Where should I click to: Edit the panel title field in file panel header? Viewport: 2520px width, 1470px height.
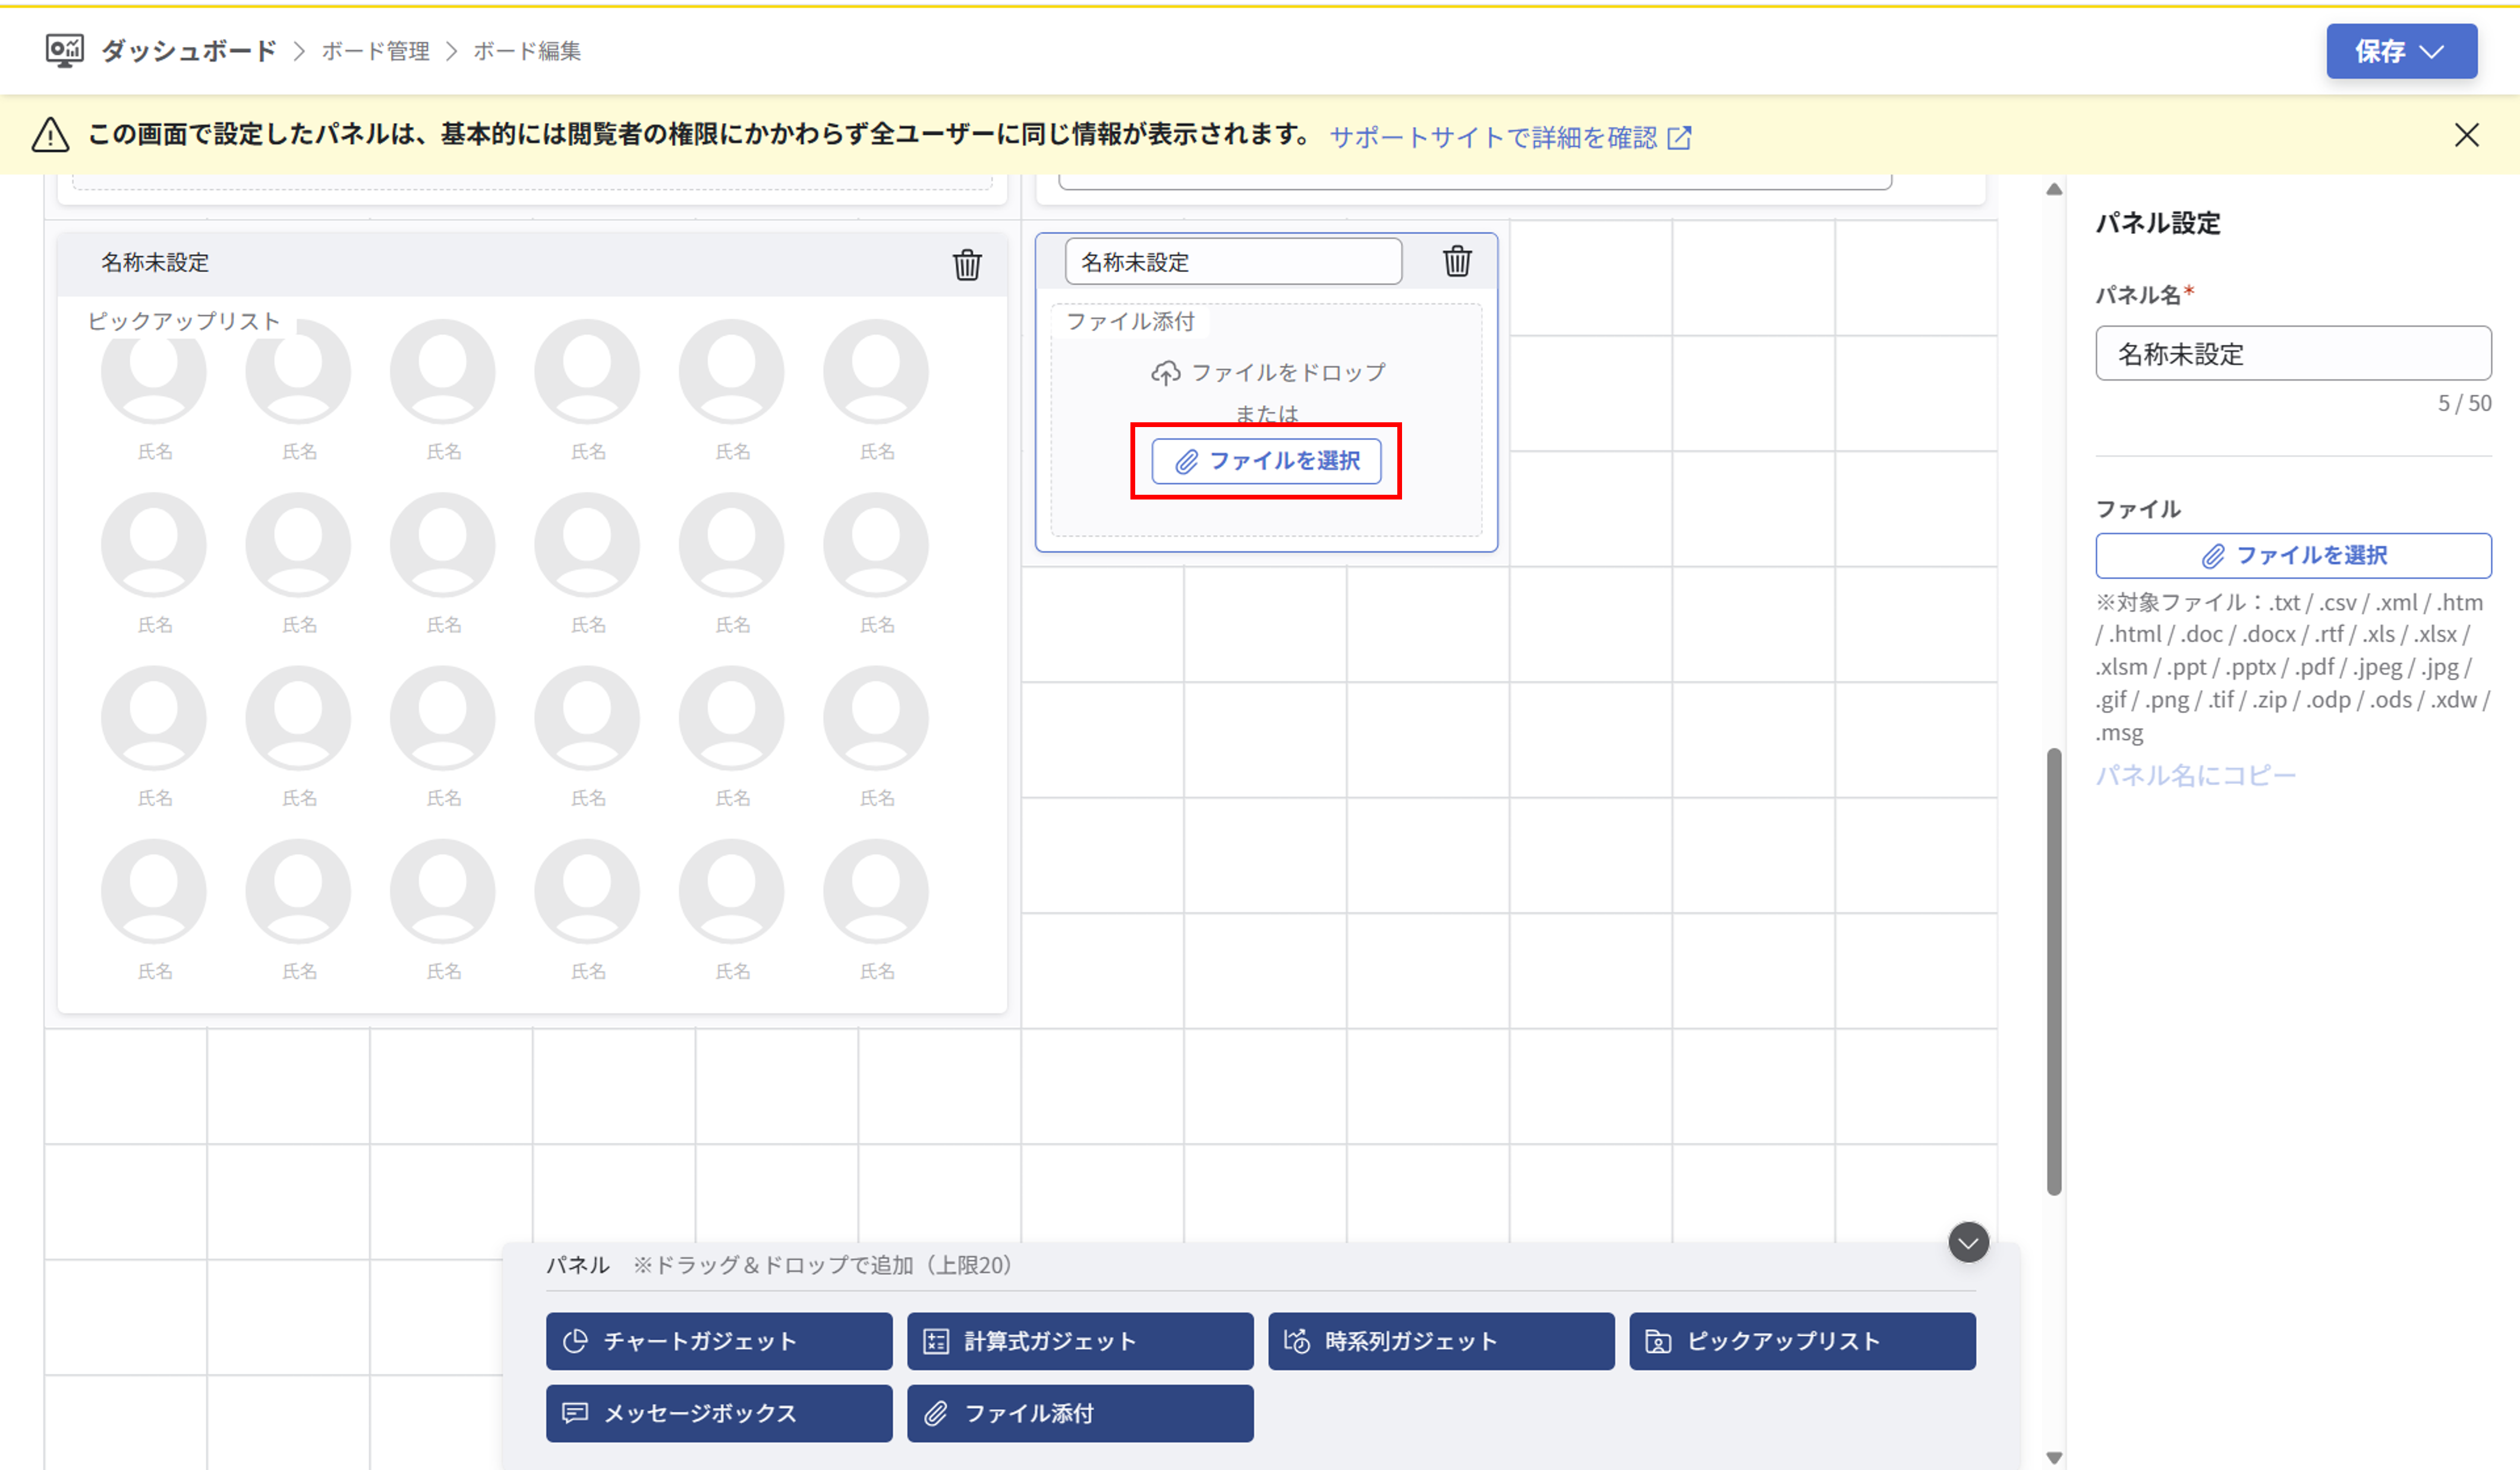click(x=1233, y=262)
